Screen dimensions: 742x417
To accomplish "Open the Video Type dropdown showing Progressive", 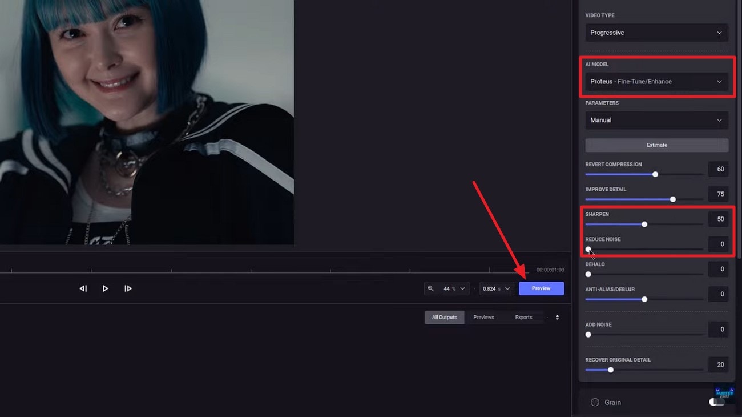I will pos(656,33).
